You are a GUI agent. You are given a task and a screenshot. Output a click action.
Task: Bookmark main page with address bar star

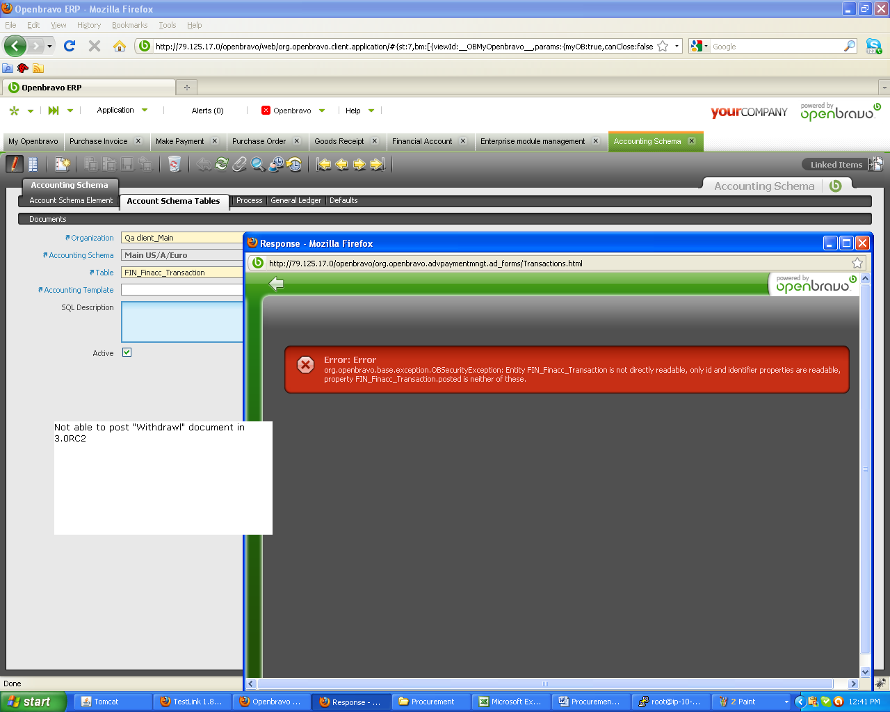pos(663,46)
